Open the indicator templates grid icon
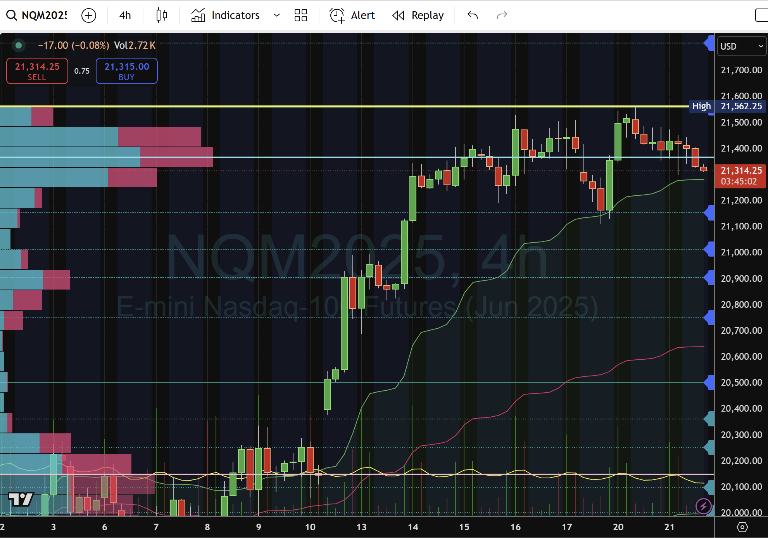This screenshot has width=768, height=538. point(300,16)
